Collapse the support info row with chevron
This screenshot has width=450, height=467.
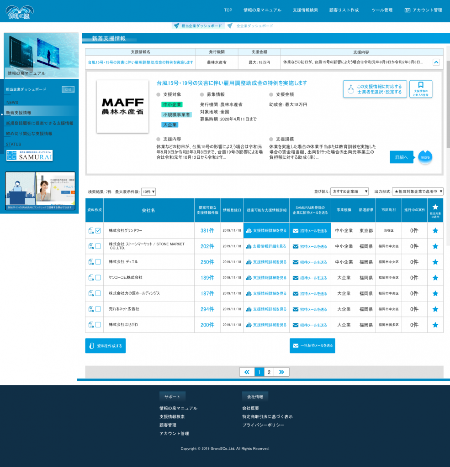436,62
